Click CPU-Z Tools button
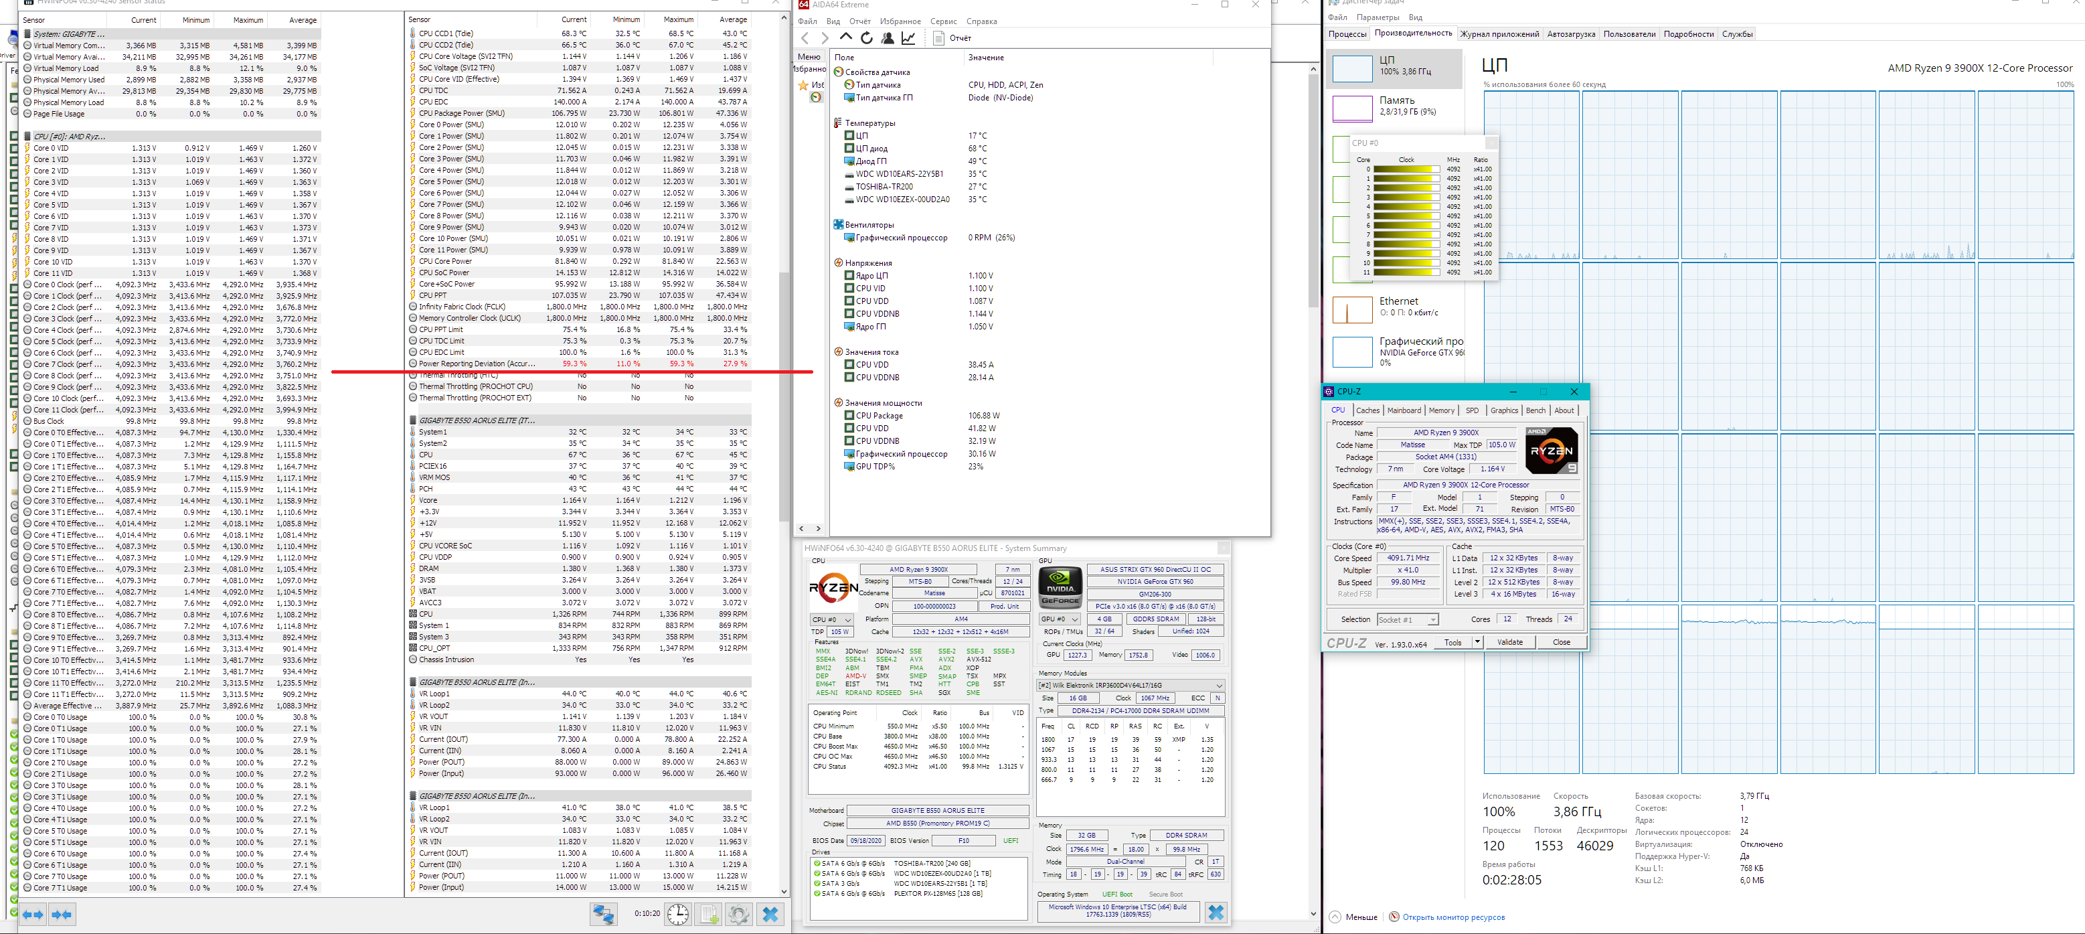This screenshot has height=934, width=2085. coord(1453,643)
